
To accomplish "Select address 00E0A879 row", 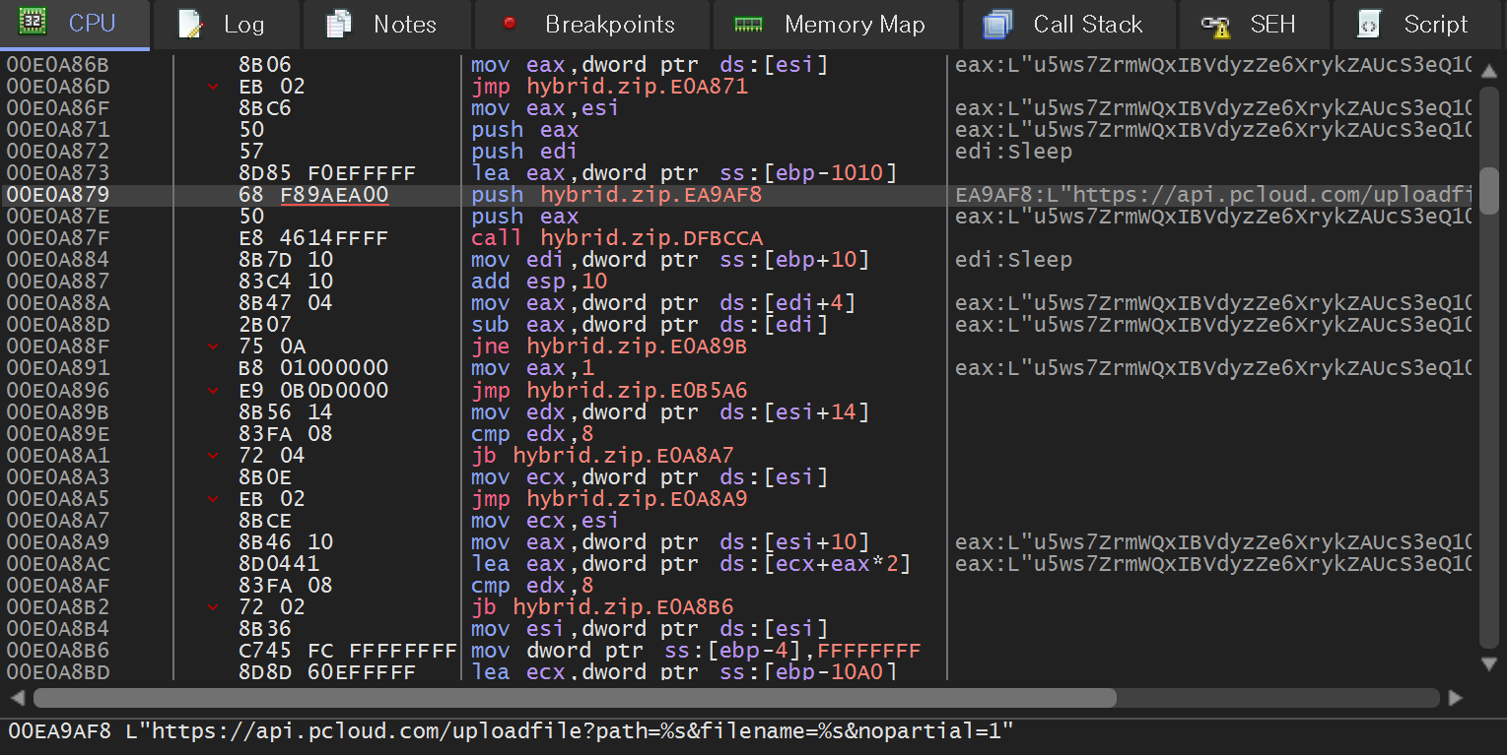I will 737,195.
